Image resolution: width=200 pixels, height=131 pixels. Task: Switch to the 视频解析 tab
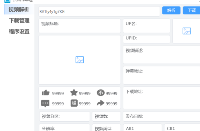[19, 9]
